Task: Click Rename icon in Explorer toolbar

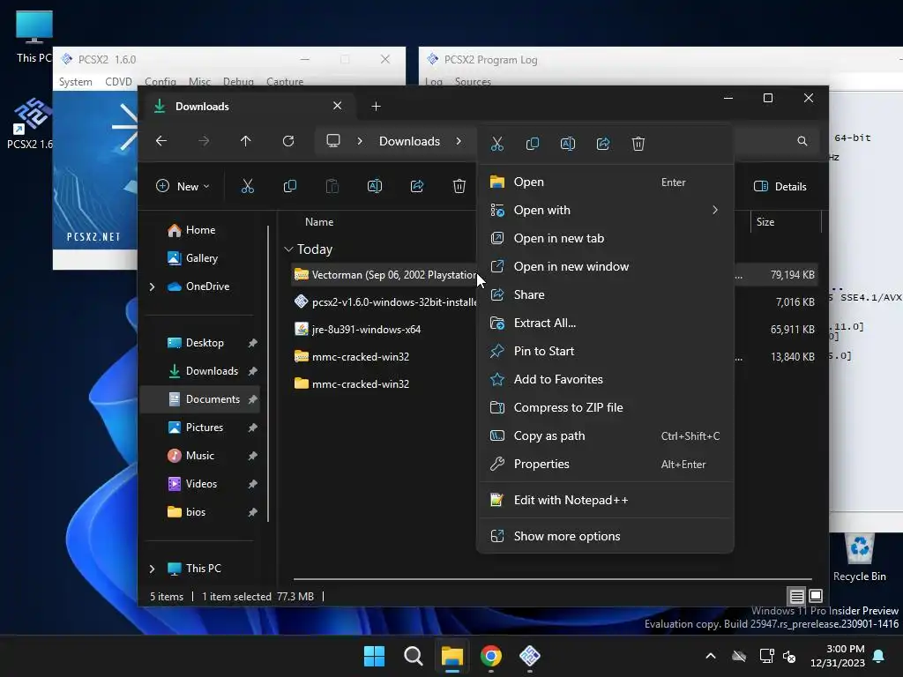Action: coord(375,186)
